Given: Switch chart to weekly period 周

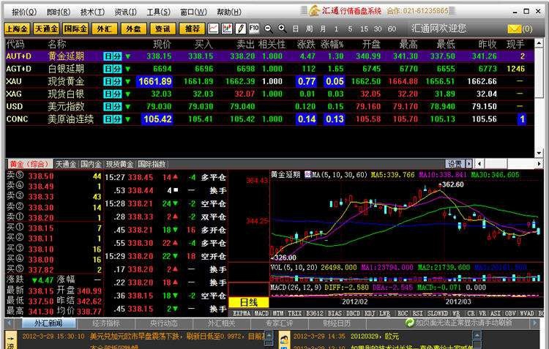Looking at the screenshot, I should click(x=309, y=29).
